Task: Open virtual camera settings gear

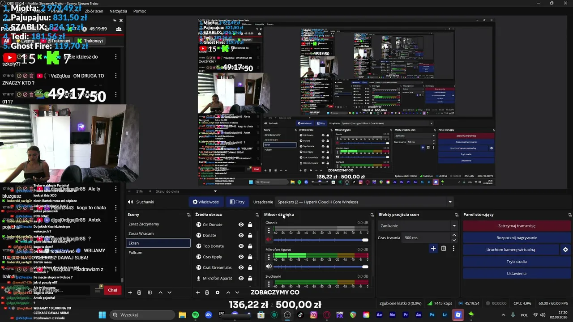Action: (x=565, y=250)
